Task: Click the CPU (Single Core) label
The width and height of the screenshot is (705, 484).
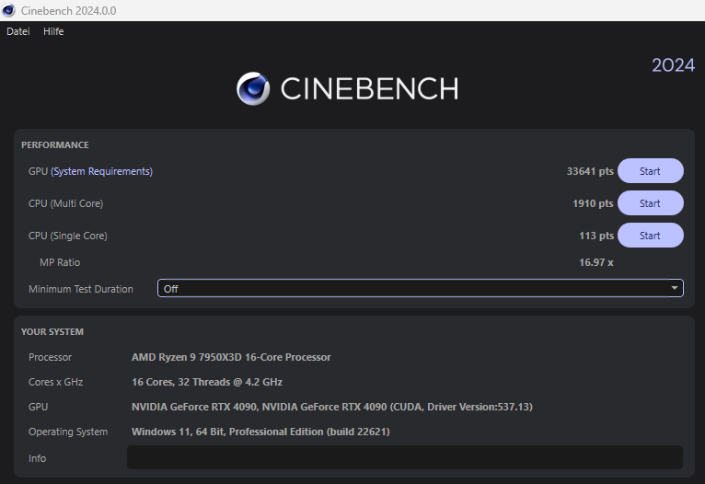Action: pos(68,236)
